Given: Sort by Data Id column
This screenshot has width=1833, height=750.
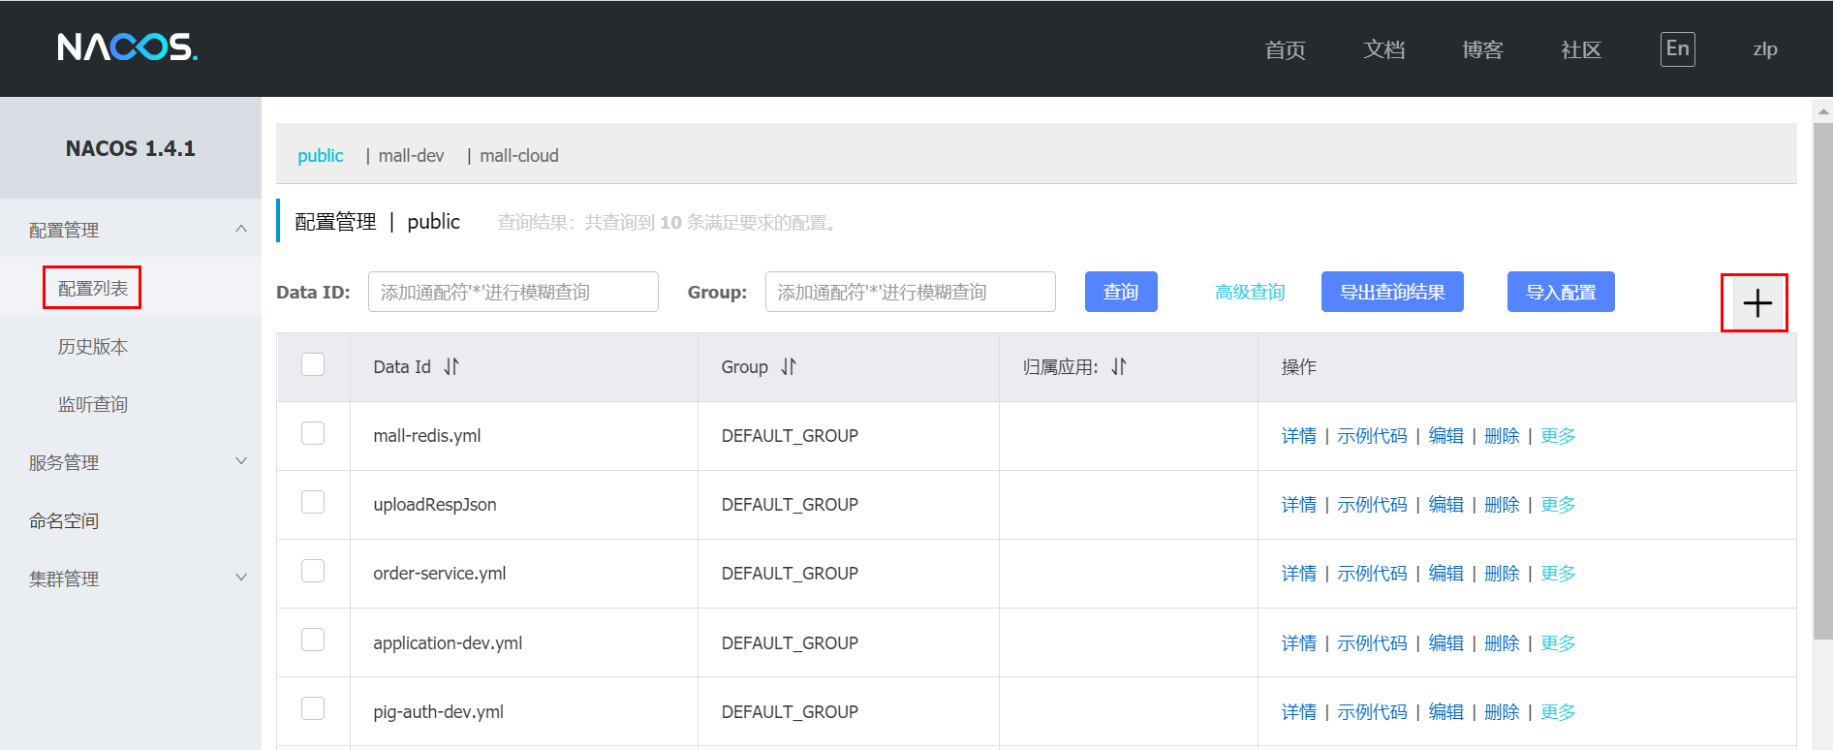Looking at the screenshot, I should [451, 366].
